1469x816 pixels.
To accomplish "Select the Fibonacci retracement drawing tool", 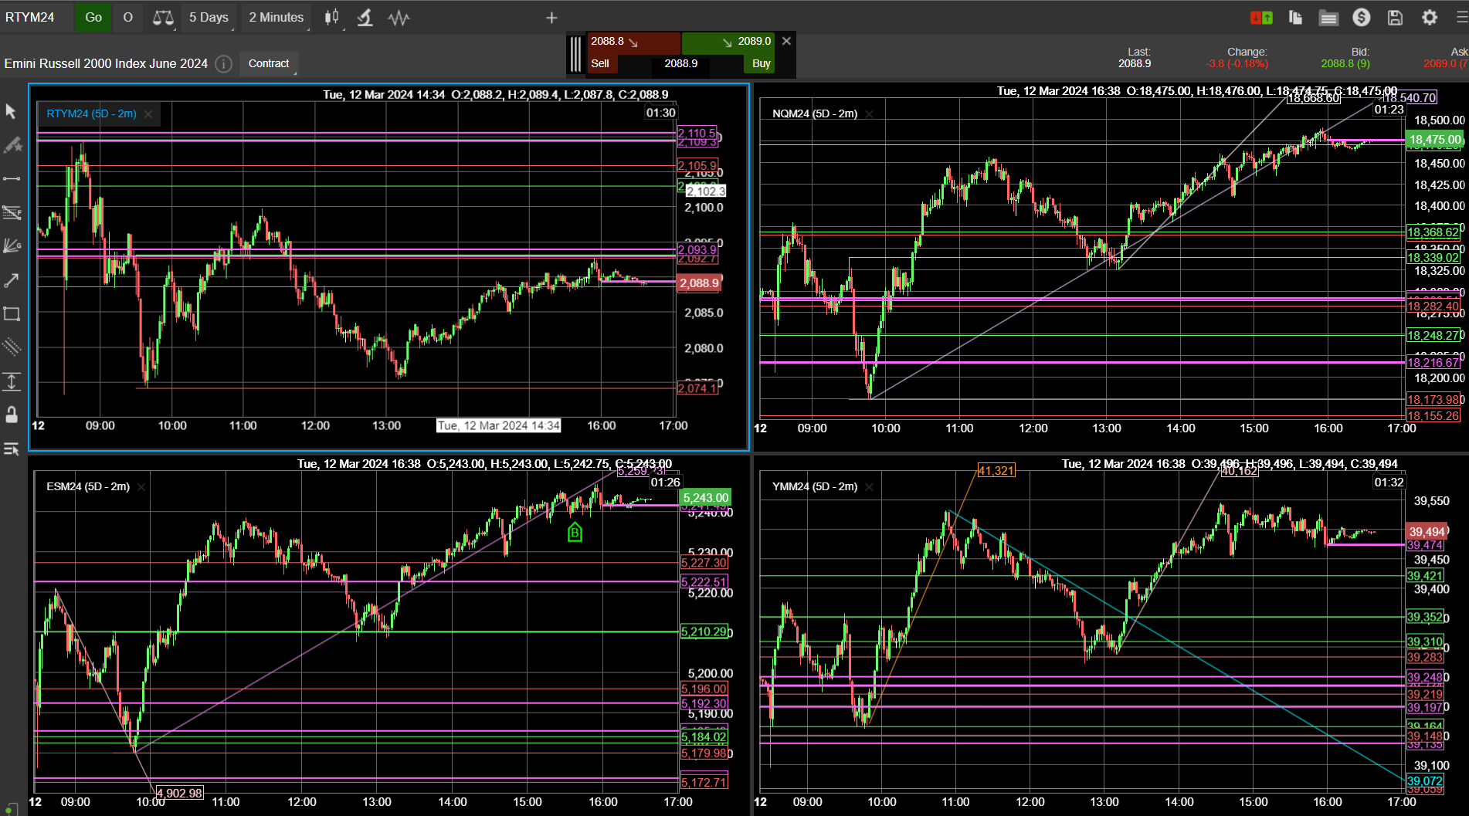I will pyautogui.click(x=12, y=212).
